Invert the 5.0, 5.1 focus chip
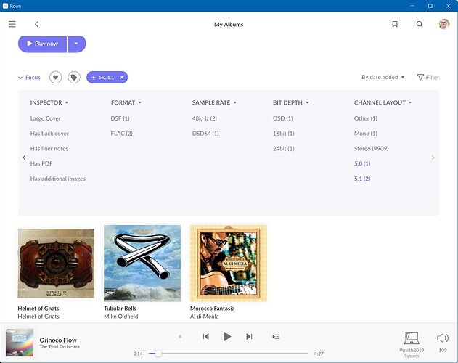Screen dimensions: 458x363 click(x=93, y=77)
